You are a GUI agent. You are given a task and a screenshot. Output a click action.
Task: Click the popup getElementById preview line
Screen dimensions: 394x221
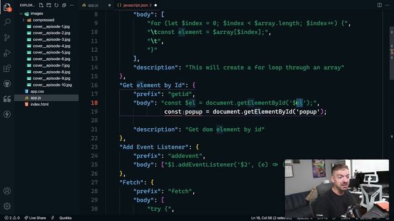pyautogui.click(x=245, y=112)
